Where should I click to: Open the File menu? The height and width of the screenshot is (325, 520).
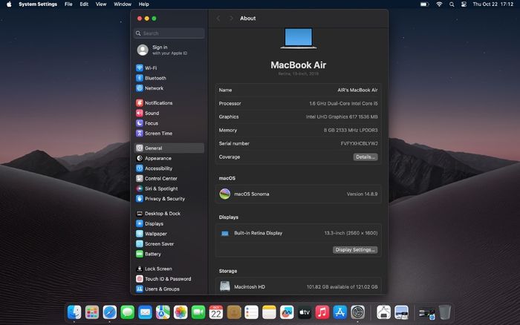(x=68, y=4)
